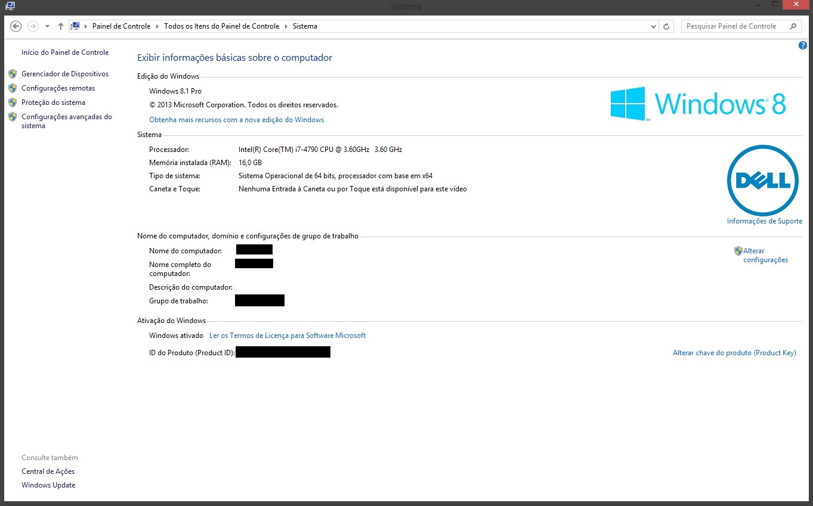Screen dimensions: 813x506
Task: Select Painel de Controle breadcrumb
Action: (121, 26)
